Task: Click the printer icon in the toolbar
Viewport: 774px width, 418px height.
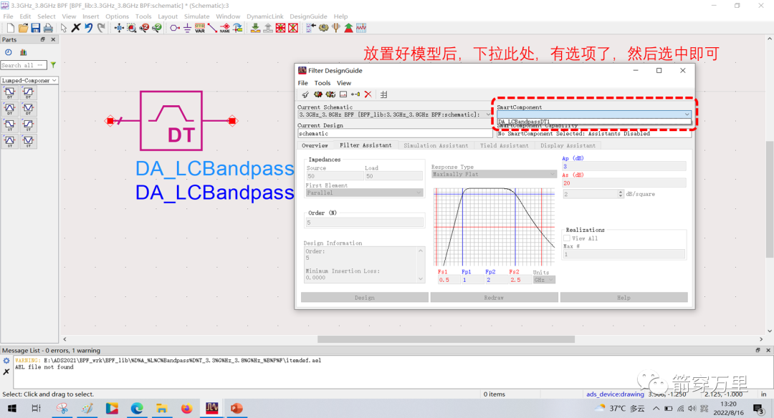Action: coord(48,28)
